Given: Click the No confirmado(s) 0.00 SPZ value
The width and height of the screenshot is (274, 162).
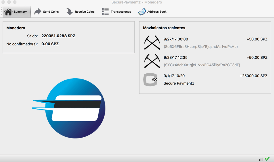Looking at the screenshot, I should tap(50, 44).
